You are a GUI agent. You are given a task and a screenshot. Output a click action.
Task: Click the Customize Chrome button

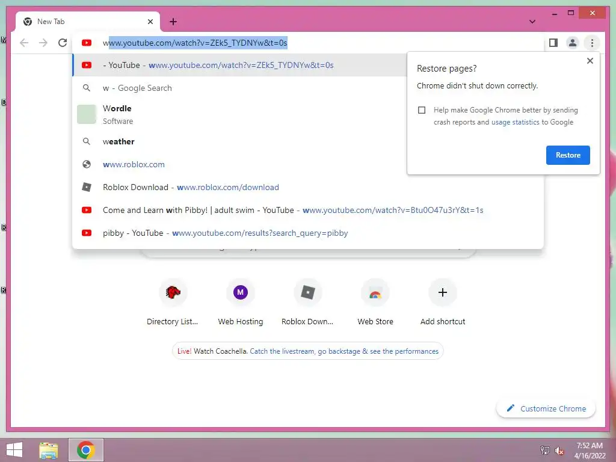pyautogui.click(x=546, y=408)
